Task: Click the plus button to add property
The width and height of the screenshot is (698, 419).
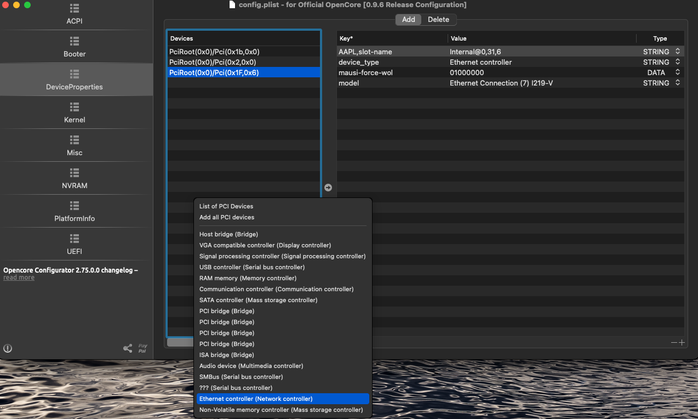Action: 682,343
